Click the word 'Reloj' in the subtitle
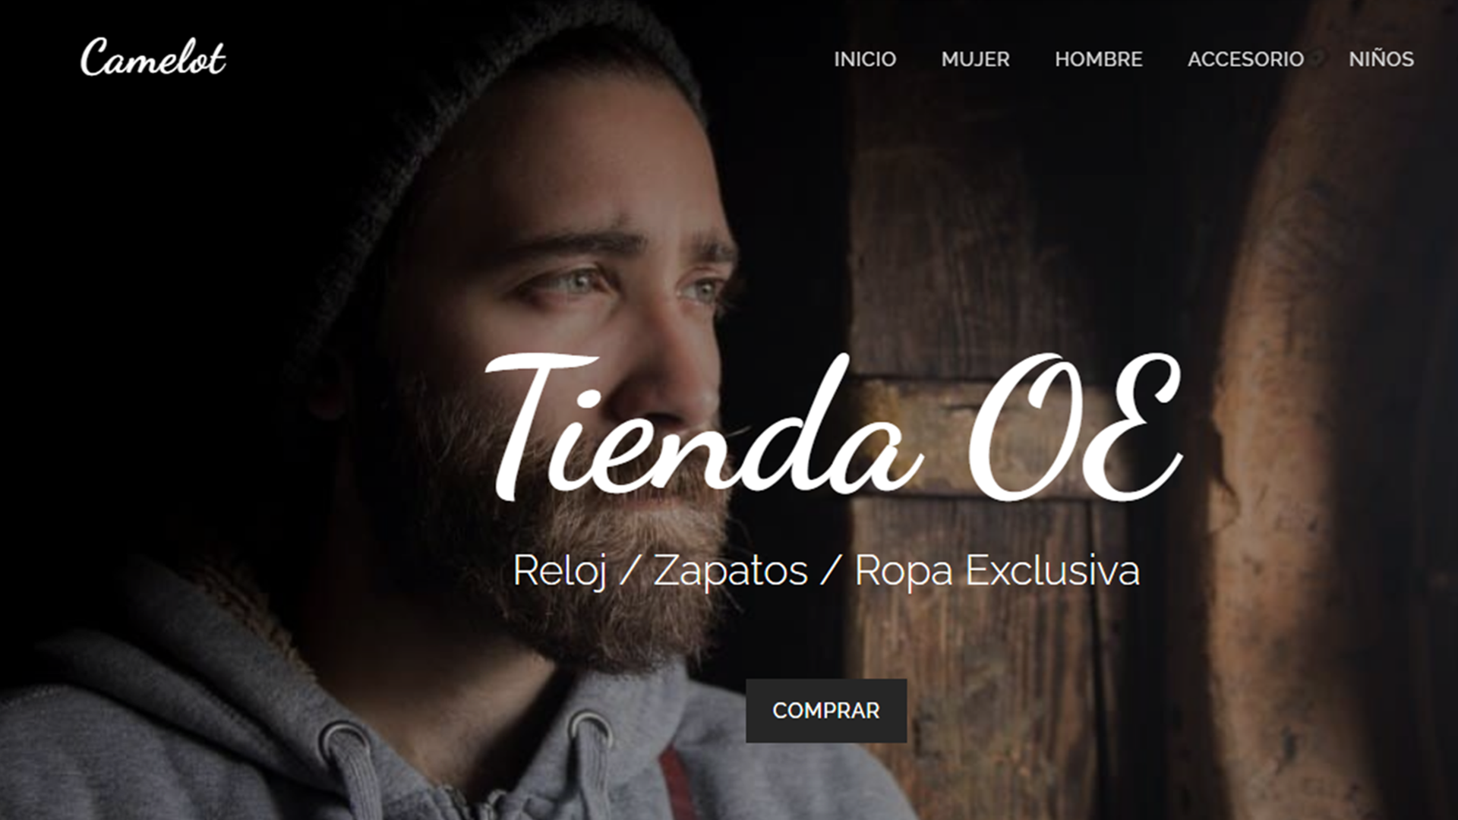The width and height of the screenshot is (1458, 820). click(560, 570)
